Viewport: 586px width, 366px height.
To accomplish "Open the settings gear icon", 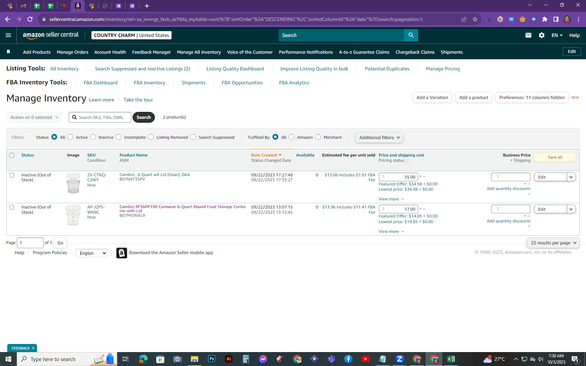I will pos(541,35).
